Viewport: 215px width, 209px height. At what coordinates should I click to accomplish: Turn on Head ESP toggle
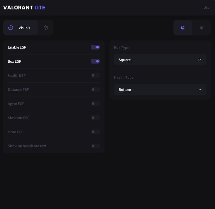click(95, 132)
